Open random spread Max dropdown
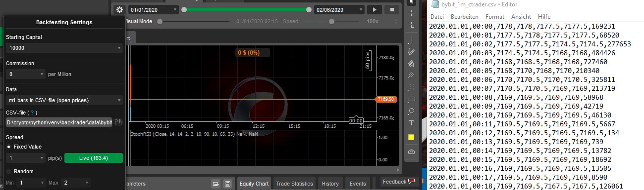The image size is (644, 190). point(76,183)
